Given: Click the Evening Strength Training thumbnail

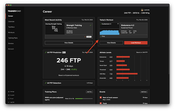Looking at the screenshot, I should pos(55,29).
